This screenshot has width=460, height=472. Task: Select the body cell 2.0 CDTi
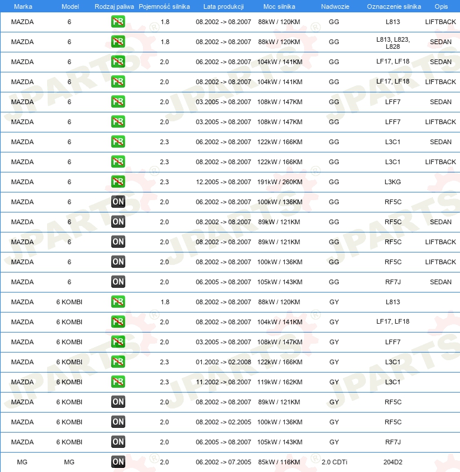(335, 462)
